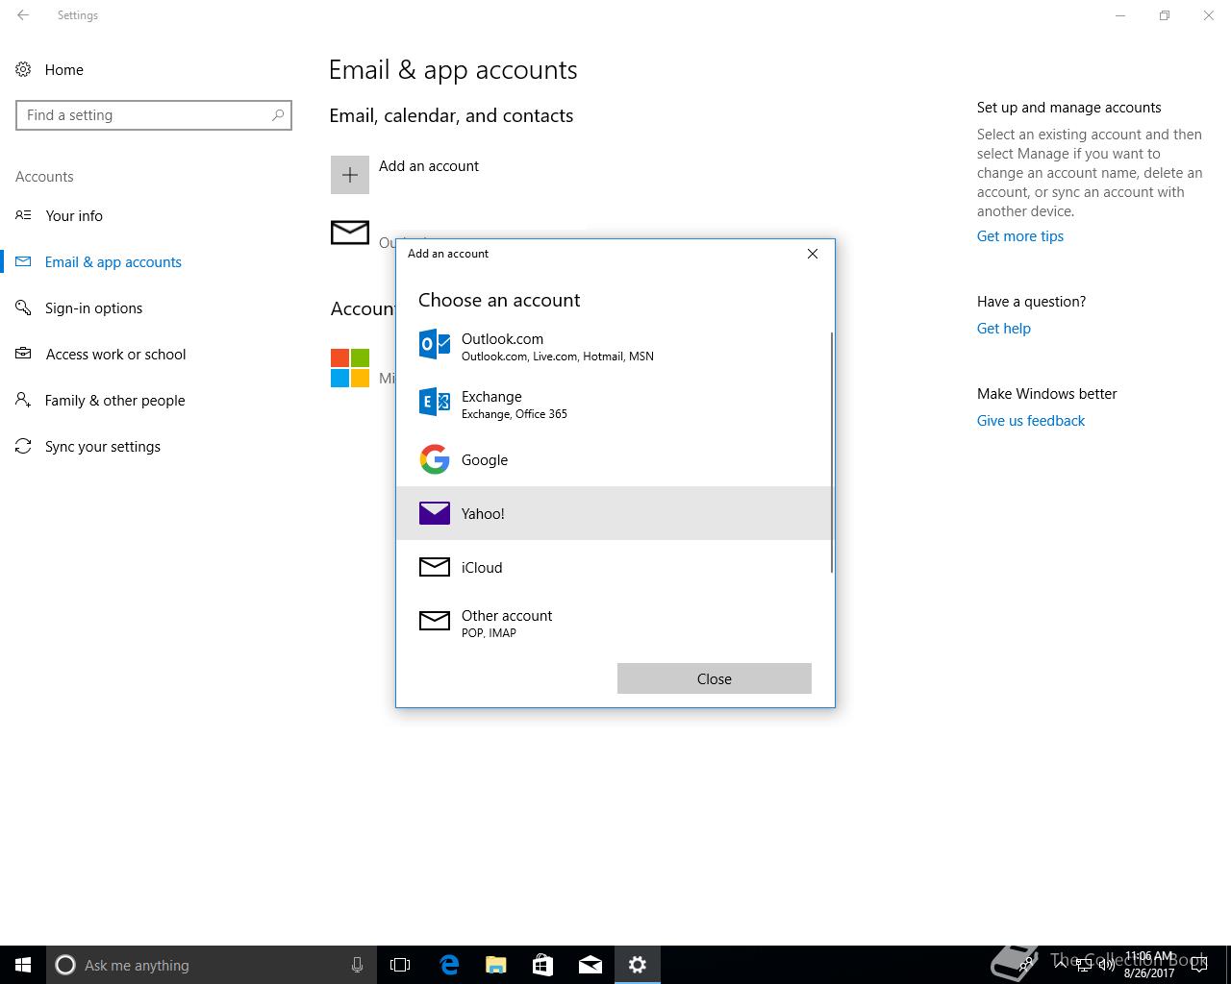The image size is (1231, 984).
Task: Open the Get help link
Action: coord(1004,329)
